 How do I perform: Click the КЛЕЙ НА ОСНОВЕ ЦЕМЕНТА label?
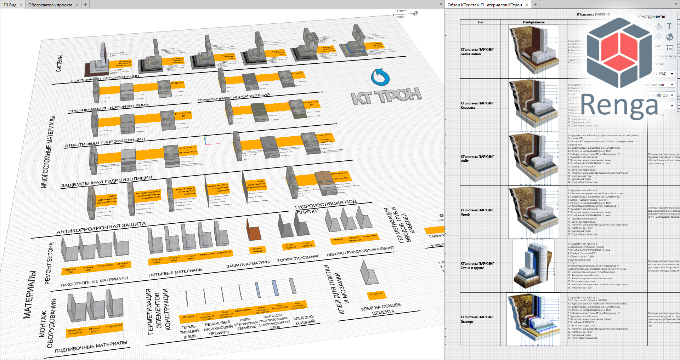click(x=382, y=309)
